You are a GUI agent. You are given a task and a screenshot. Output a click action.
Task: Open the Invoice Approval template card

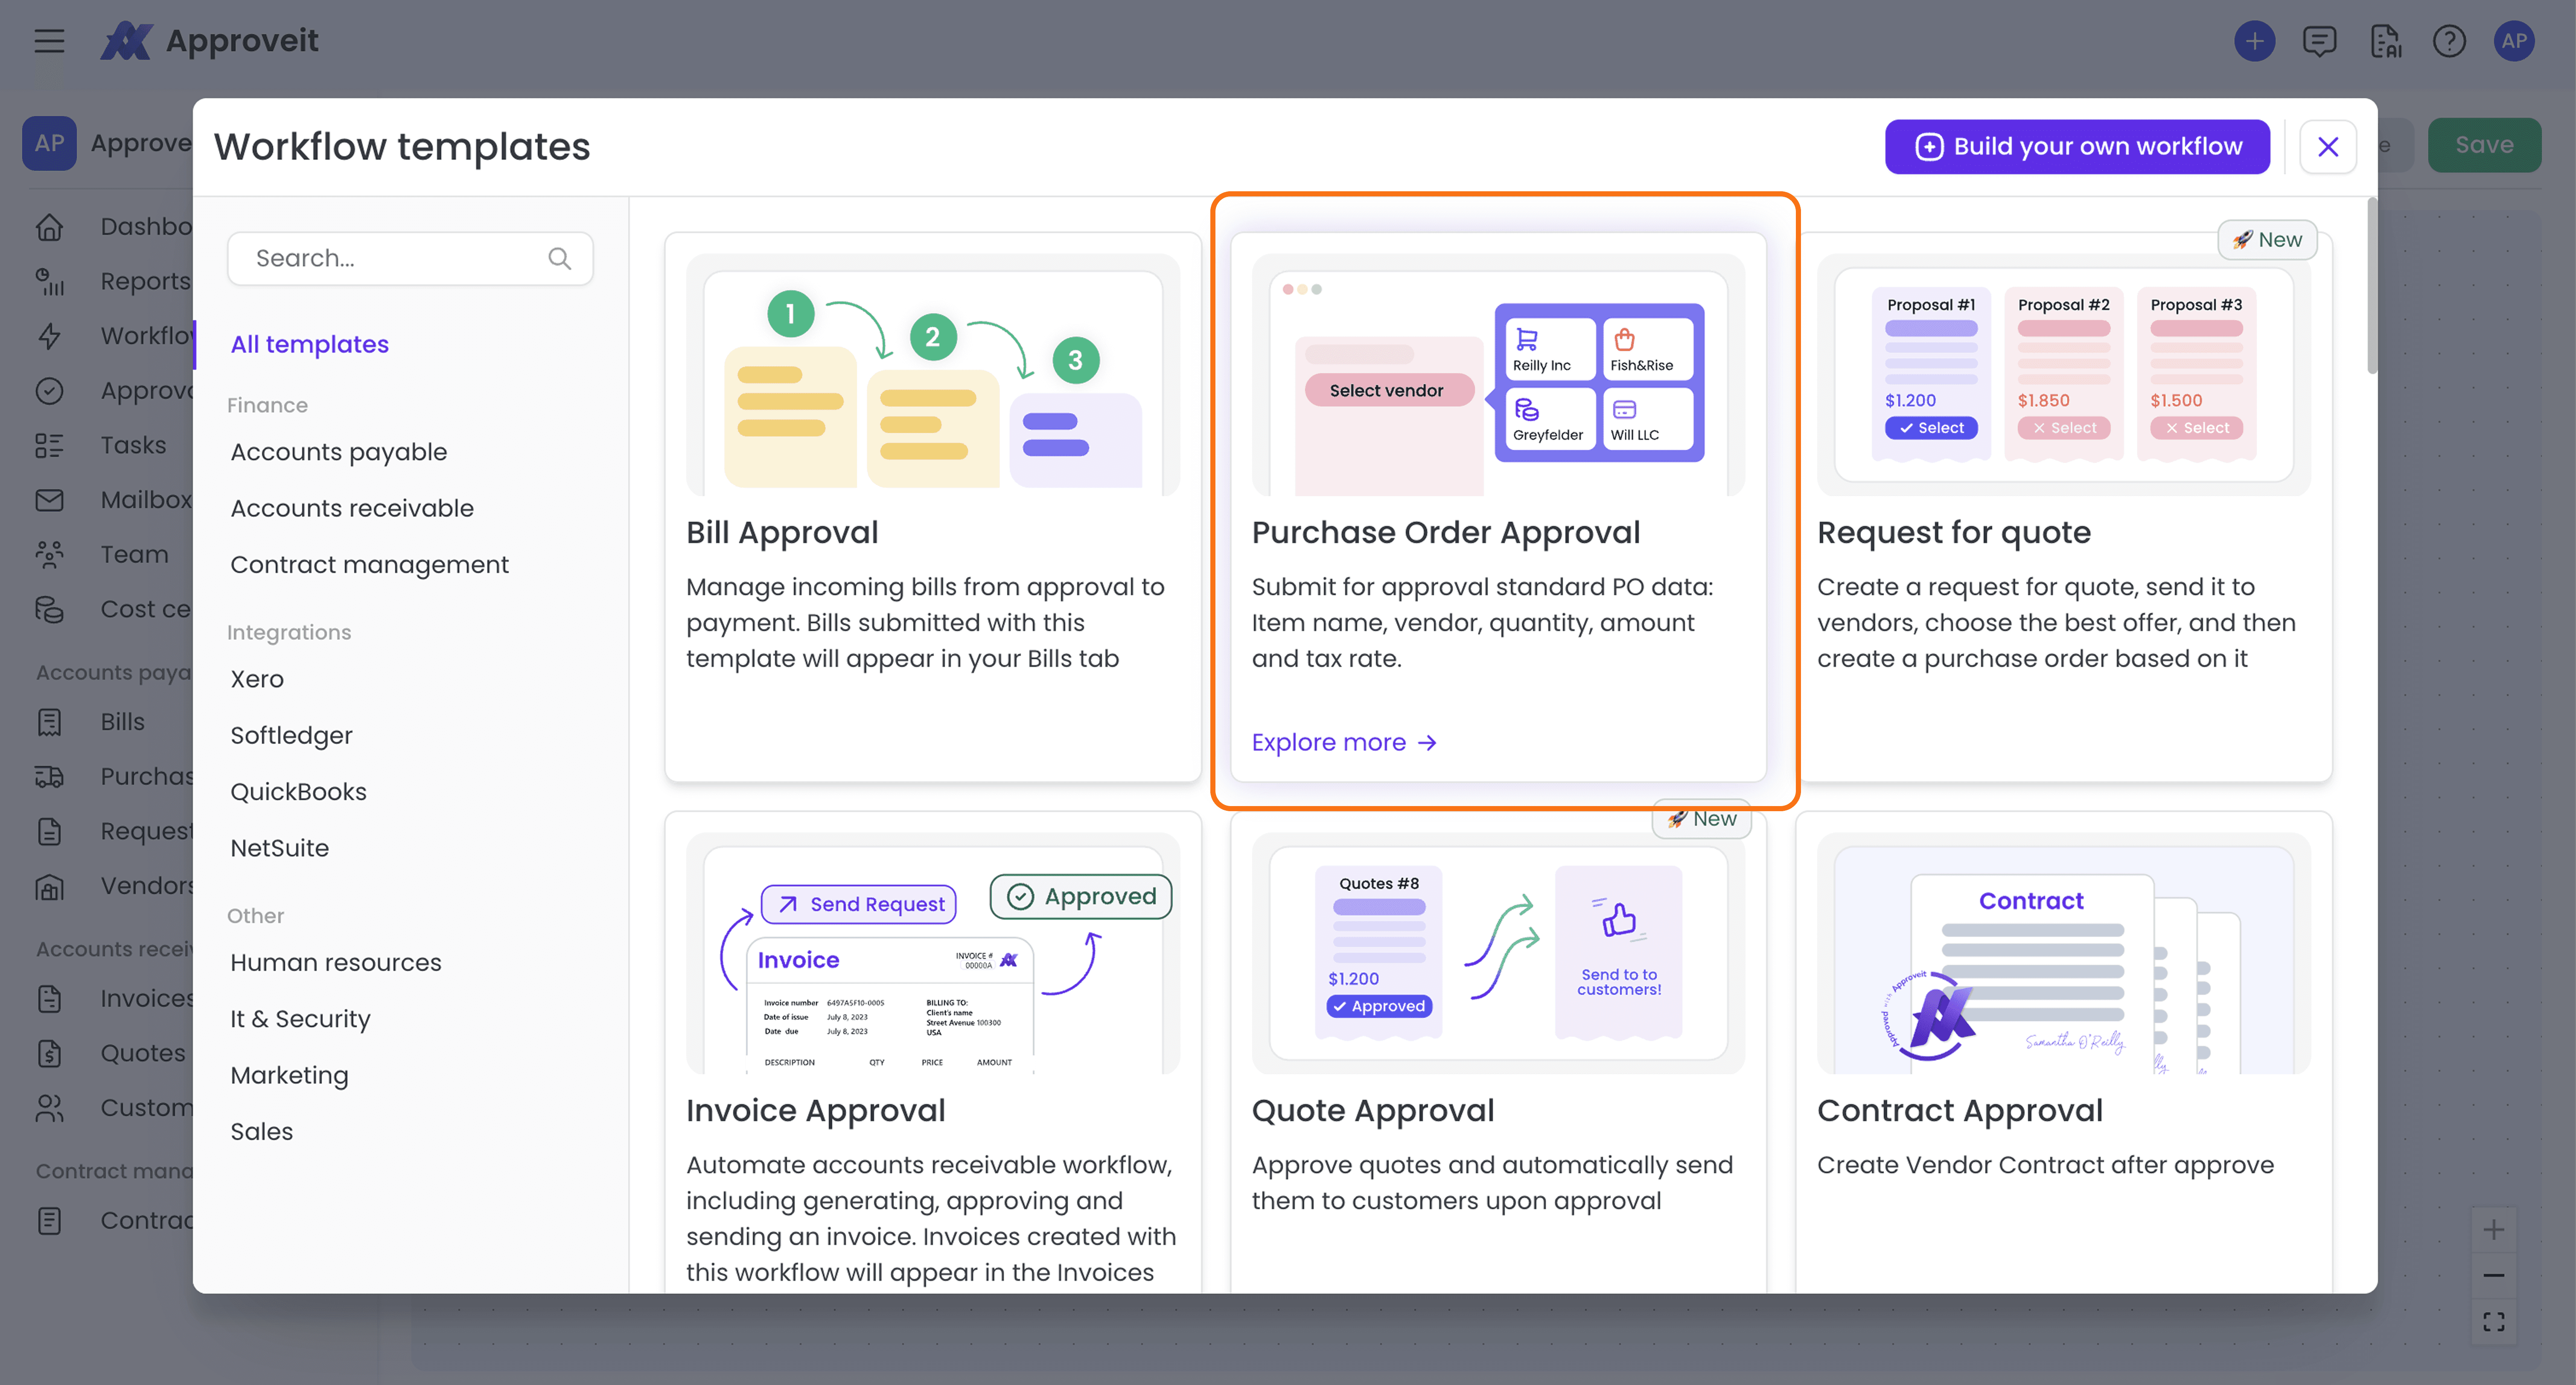point(932,1051)
